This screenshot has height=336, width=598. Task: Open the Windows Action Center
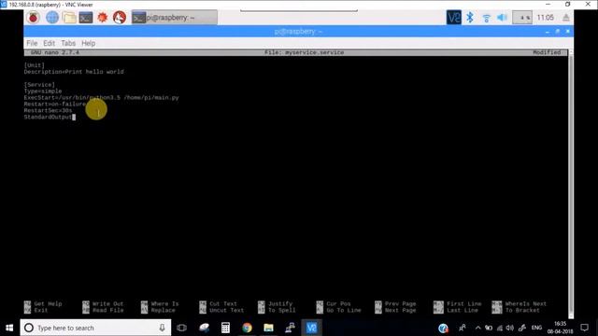click(584, 328)
